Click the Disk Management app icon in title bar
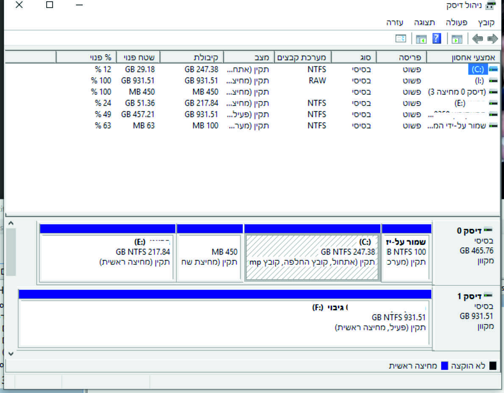504x393 pixels. [x=490, y=6]
